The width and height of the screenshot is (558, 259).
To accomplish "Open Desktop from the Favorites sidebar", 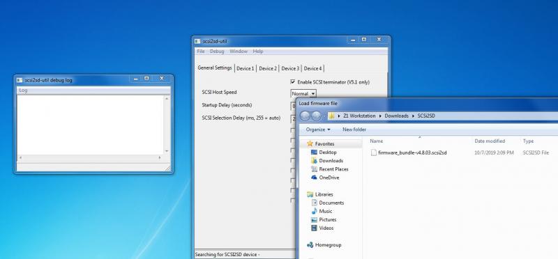I will point(327,152).
